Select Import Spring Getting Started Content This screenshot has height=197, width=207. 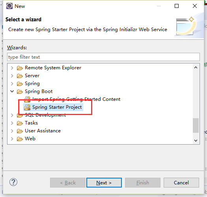(x=76, y=99)
